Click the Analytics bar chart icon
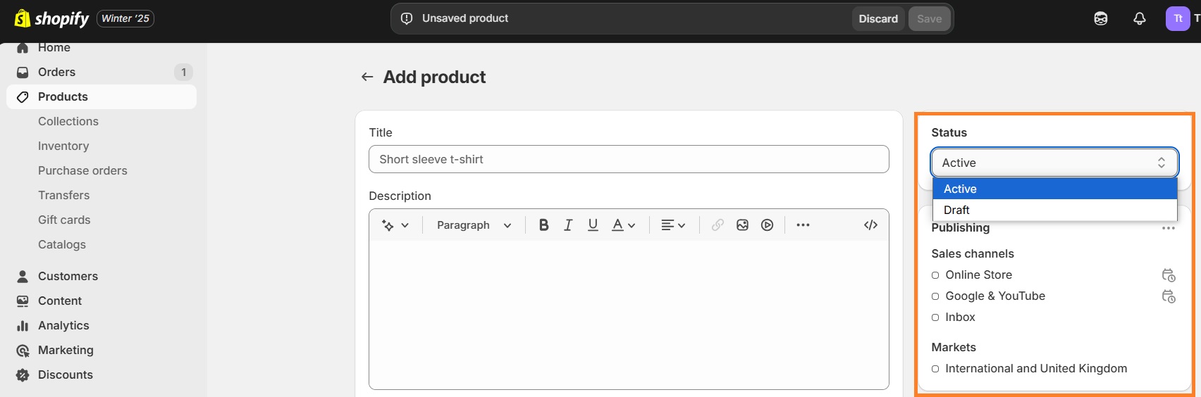 pyautogui.click(x=23, y=325)
